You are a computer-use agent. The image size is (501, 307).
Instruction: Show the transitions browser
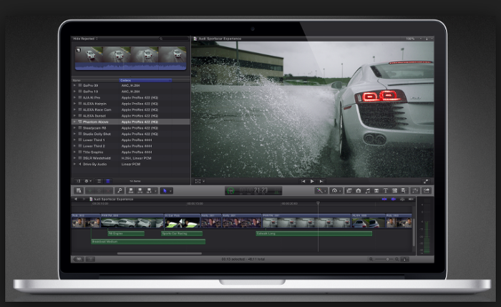tap(376, 190)
